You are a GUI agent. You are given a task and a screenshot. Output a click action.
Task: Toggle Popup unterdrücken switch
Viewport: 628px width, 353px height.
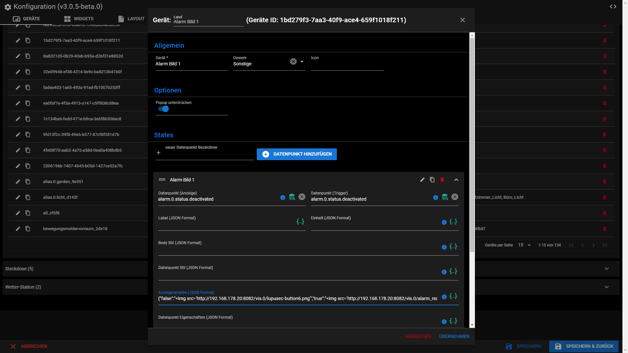pyautogui.click(x=164, y=109)
